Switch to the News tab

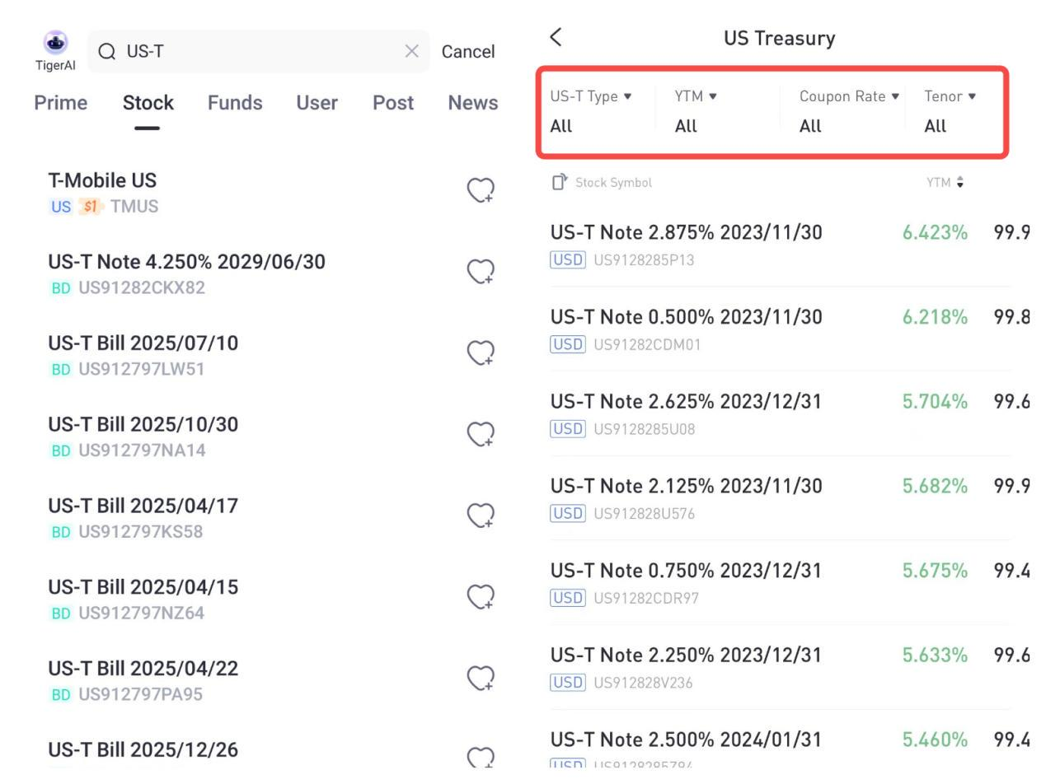(x=472, y=103)
